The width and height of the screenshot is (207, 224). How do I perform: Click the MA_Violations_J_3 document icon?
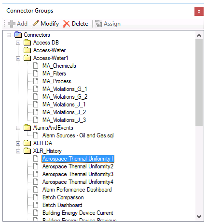click(36, 120)
